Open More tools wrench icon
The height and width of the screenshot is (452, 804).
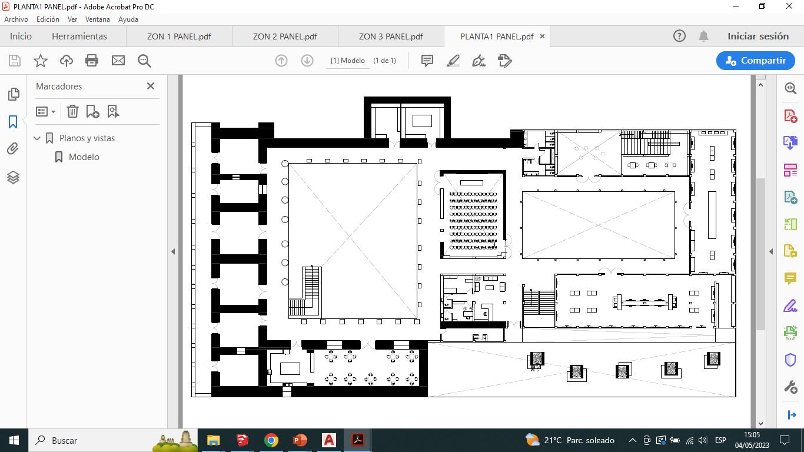(790, 387)
